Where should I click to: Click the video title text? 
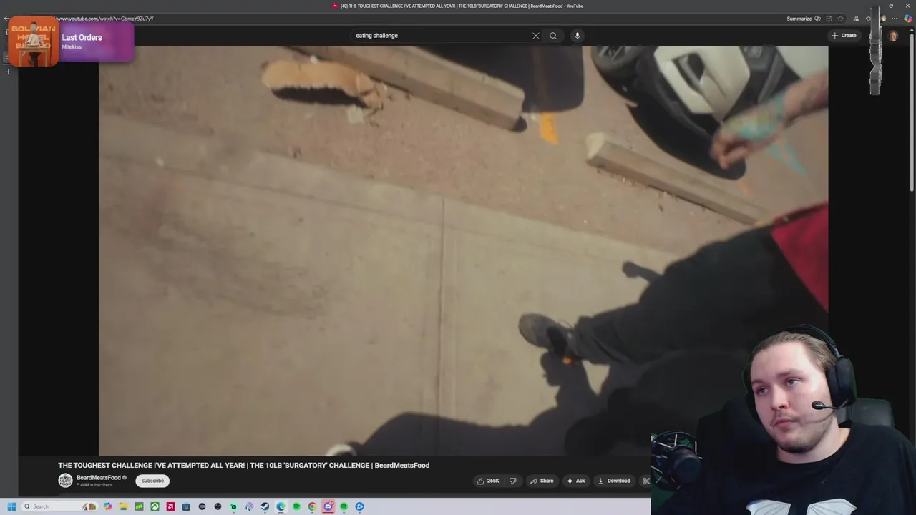(244, 465)
